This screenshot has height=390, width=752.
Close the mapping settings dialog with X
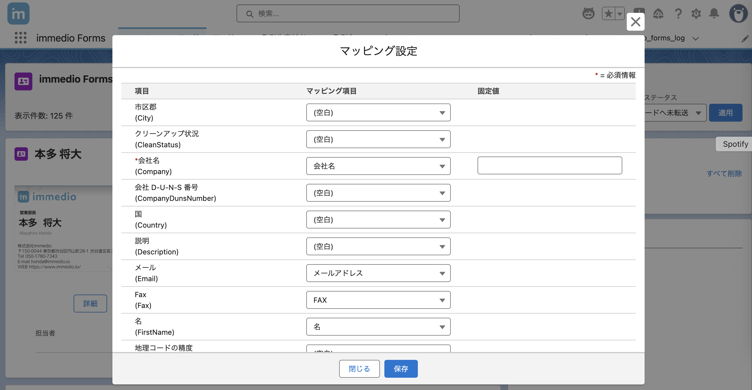pyautogui.click(x=635, y=22)
